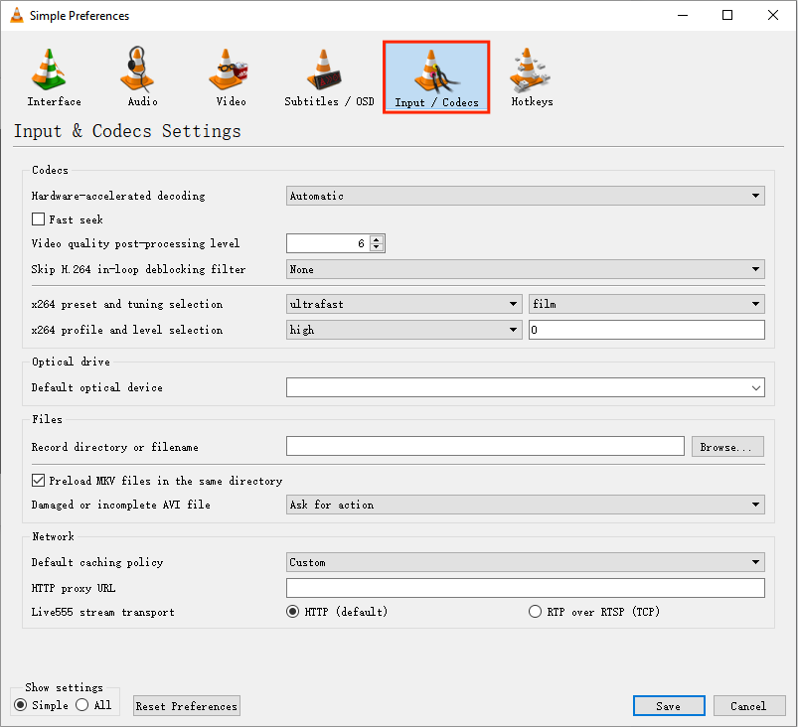Click the Show settings group label
This screenshot has height=727, width=798.
65,688
